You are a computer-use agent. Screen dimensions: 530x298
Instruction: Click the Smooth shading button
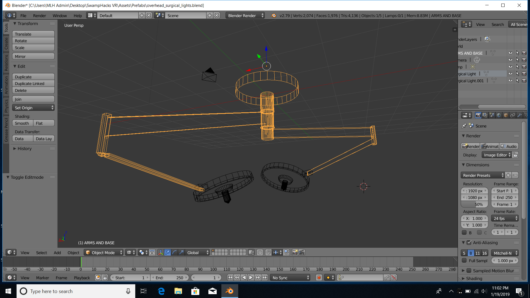pos(23,123)
